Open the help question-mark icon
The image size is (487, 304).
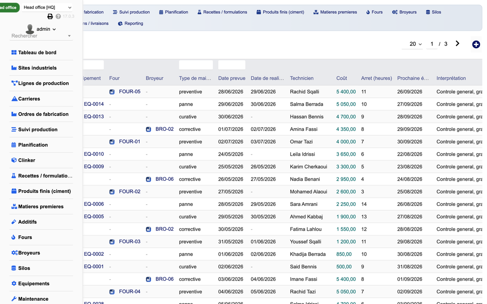coord(58,17)
